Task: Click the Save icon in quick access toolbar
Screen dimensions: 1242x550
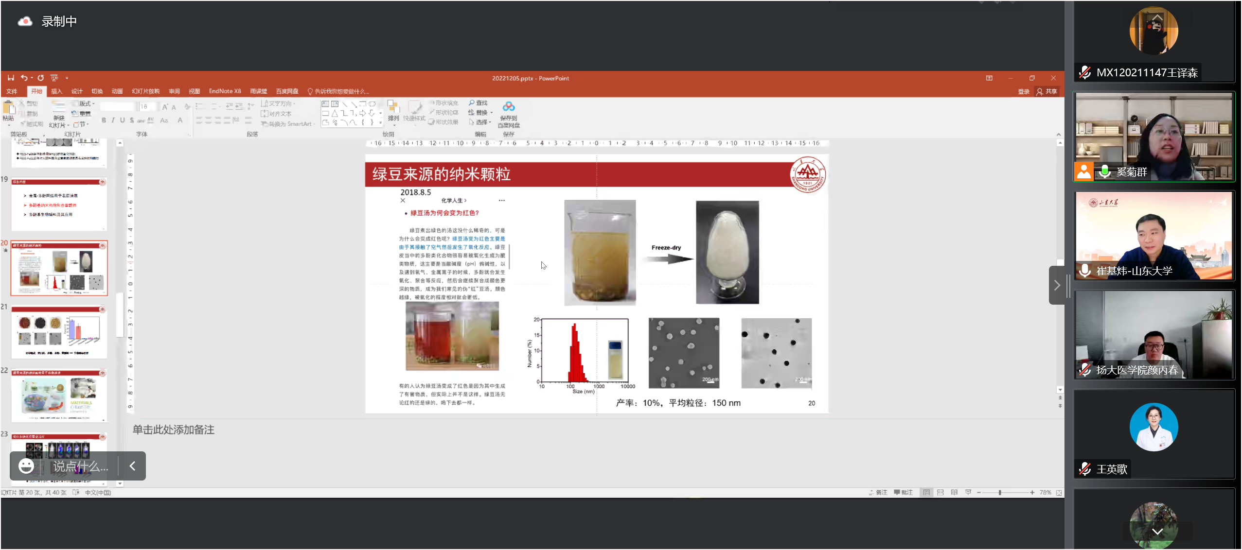Action: pyautogui.click(x=11, y=78)
